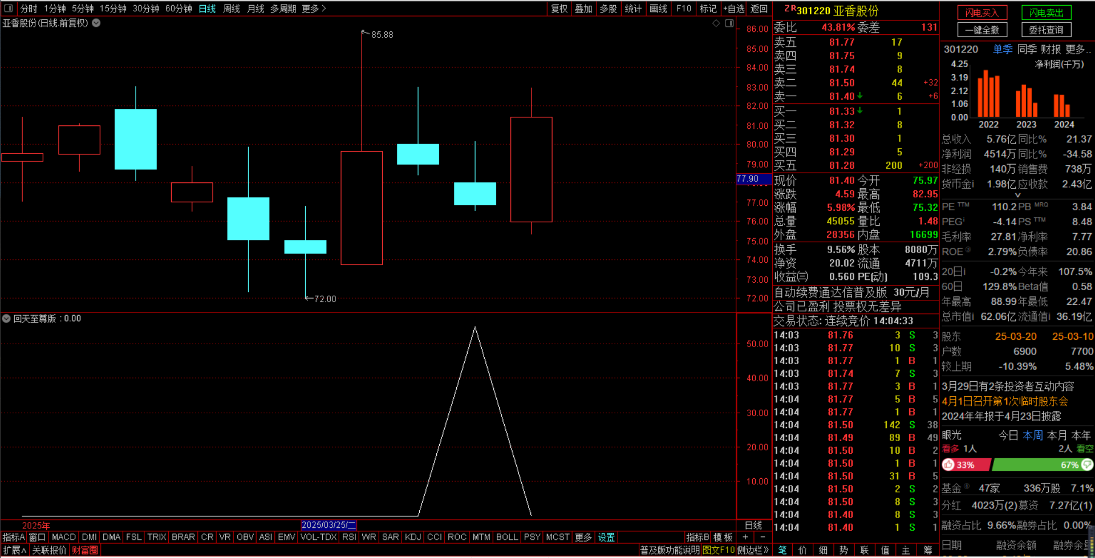Select the 月线 monthly period tab
1095x558 pixels.
(255, 9)
